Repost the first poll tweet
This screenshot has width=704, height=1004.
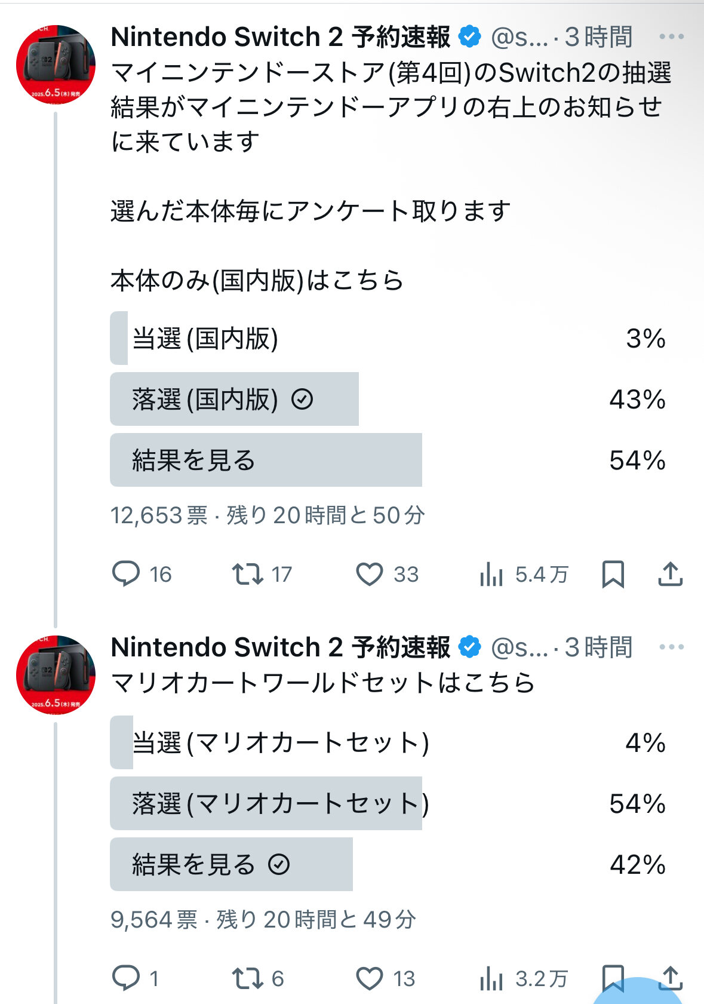(248, 574)
